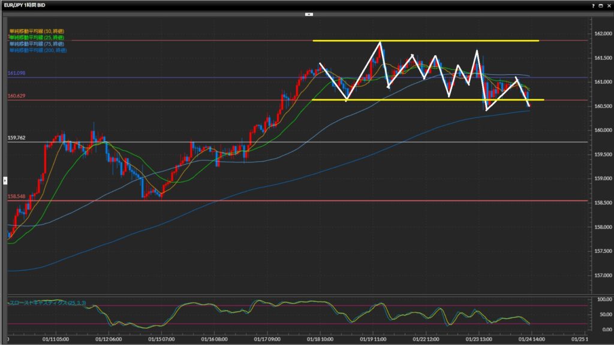This screenshot has width=614, height=345.
Task: Click the help question mark icon
Action: click(x=593, y=5)
